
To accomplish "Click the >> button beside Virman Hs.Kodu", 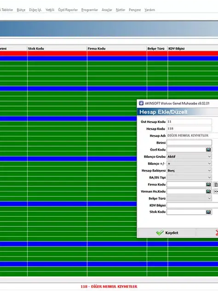I will (216, 192).
